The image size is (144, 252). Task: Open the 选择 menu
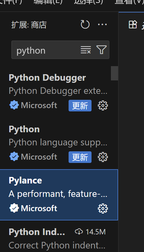(x=88, y=2)
